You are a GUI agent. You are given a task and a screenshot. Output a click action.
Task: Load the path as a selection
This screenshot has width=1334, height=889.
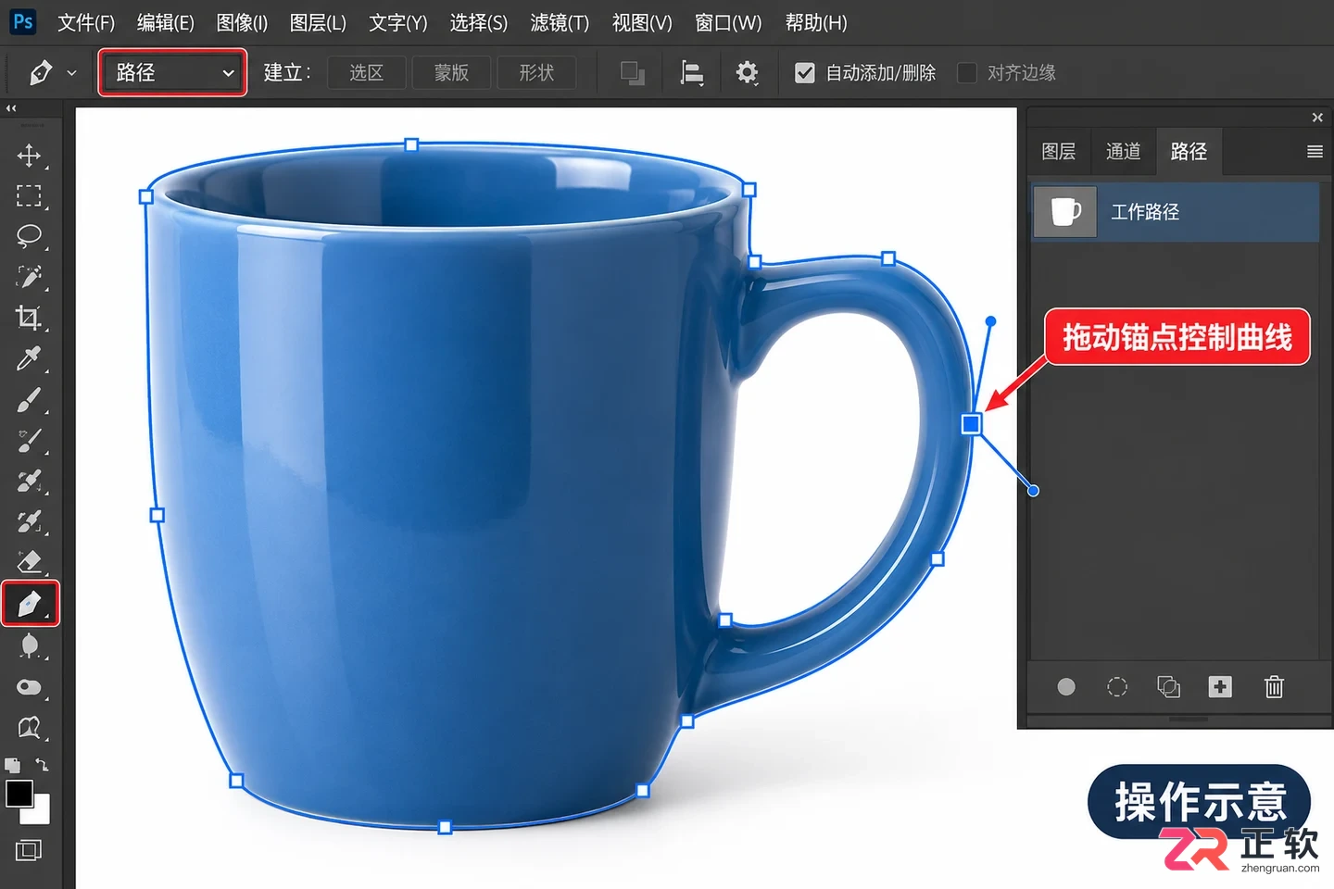click(x=1117, y=687)
